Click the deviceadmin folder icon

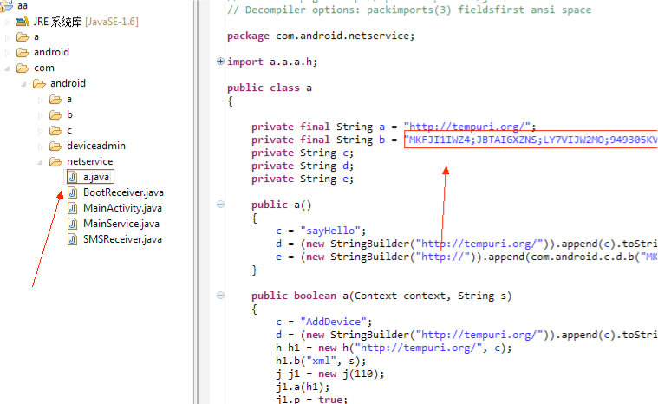(x=55, y=147)
